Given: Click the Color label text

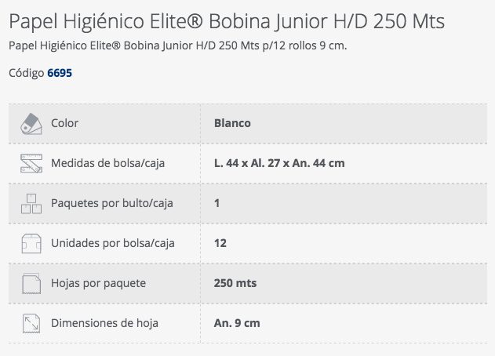Looking at the screenshot, I should (x=64, y=123).
